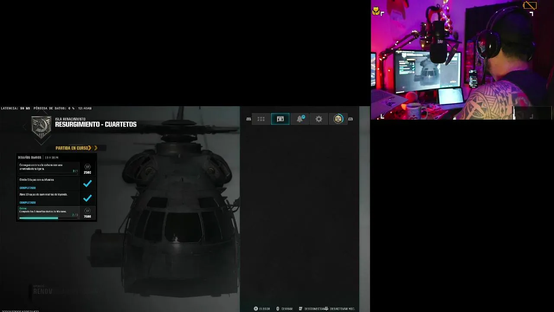Click the Isla Renacimiento label
The image size is (554, 312).
point(70,119)
